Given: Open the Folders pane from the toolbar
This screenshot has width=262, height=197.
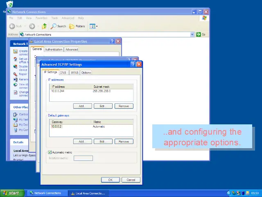Looking at the screenshot, I should click(x=77, y=26).
